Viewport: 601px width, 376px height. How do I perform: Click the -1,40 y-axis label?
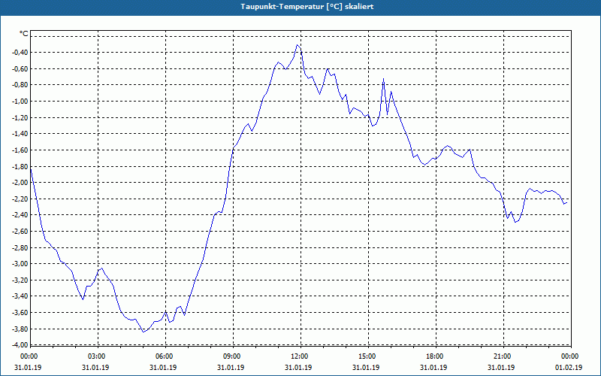[21, 134]
